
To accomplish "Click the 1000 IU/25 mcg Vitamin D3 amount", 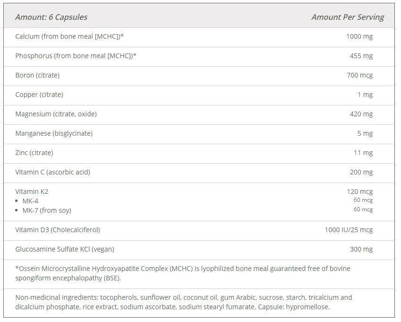I will (x=349, y=230).
